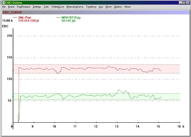Expand the MeasuringCurve menu
Image resolution: width=191 pixels, height=137 pixels.
75,7
